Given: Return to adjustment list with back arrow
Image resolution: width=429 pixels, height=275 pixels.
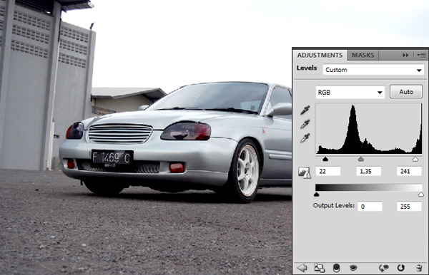Looking at the screenshot, I should 302,268.
